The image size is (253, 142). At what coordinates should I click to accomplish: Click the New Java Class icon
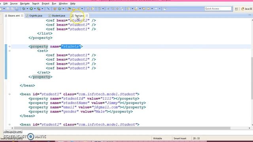(60, 9)
